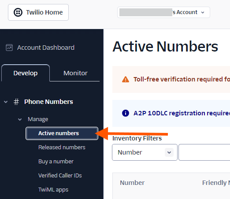Click the Phone Numbers hash icon
The width and height of the screenshot is (230, 199).
16,102
